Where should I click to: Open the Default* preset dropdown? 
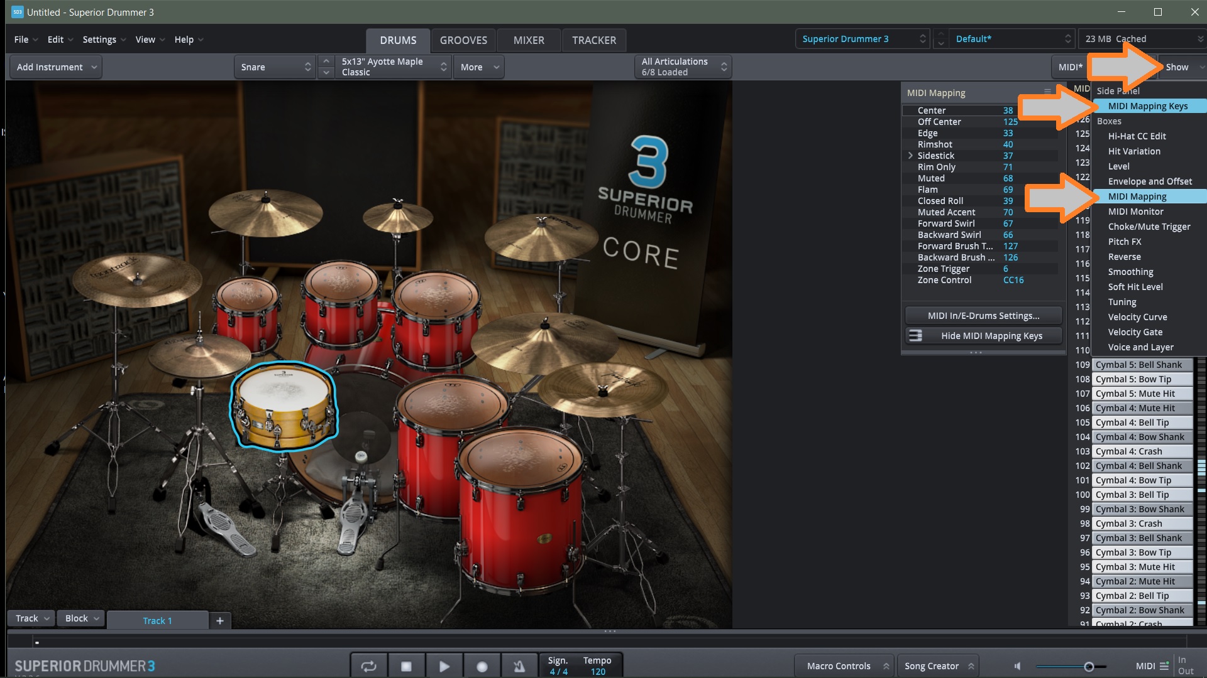[1011, 39]
